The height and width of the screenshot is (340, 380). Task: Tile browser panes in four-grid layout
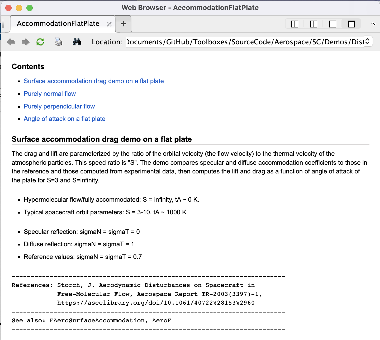click(294, 24)
